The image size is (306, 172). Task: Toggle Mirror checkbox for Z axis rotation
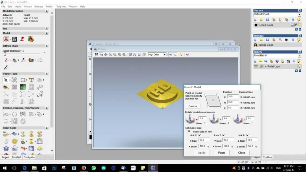(x=253, y=123)
